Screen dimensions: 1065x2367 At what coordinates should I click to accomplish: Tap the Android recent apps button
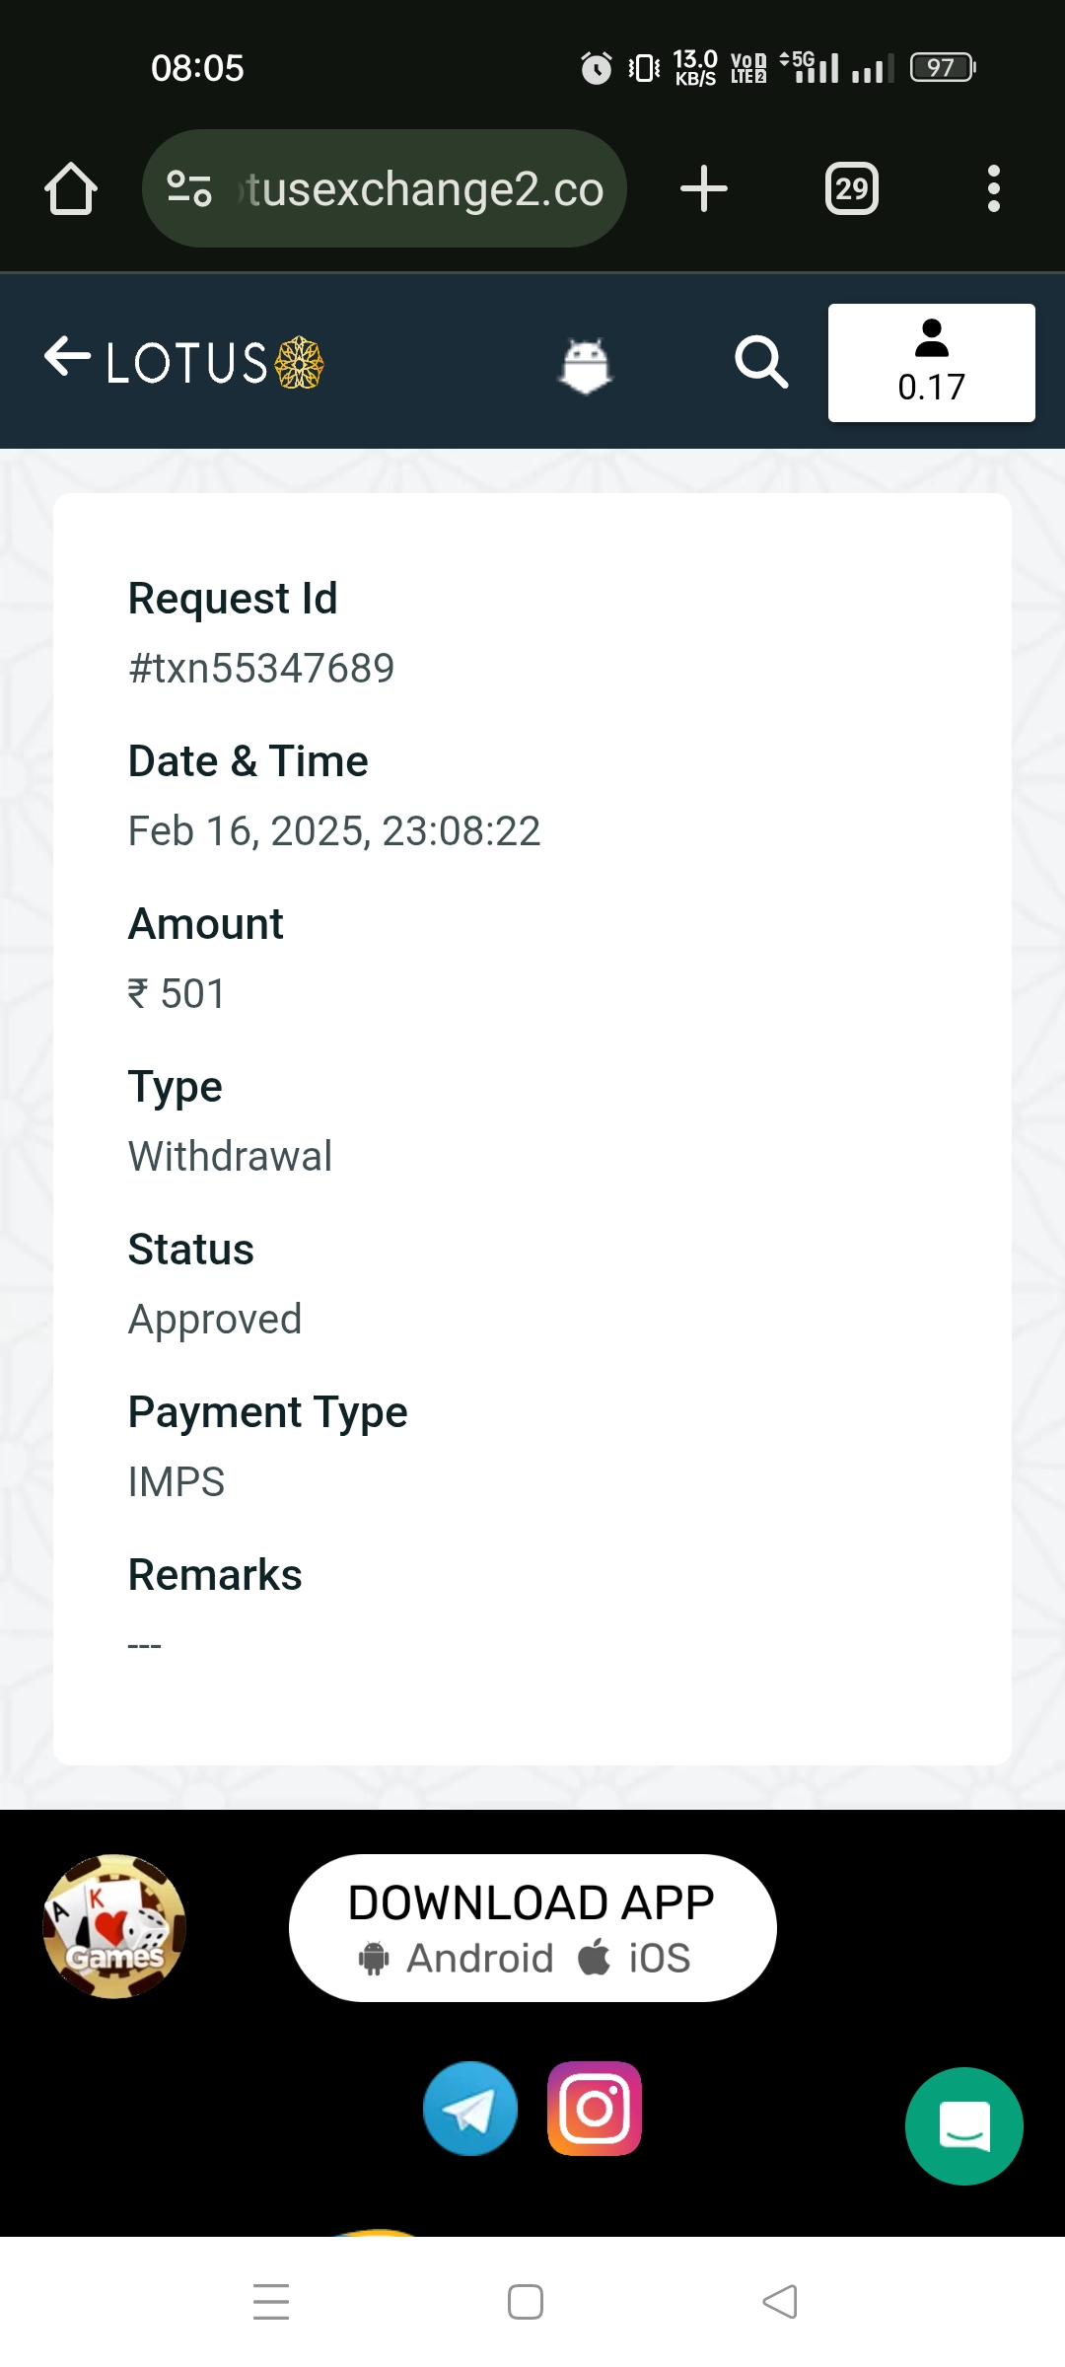271,2302
